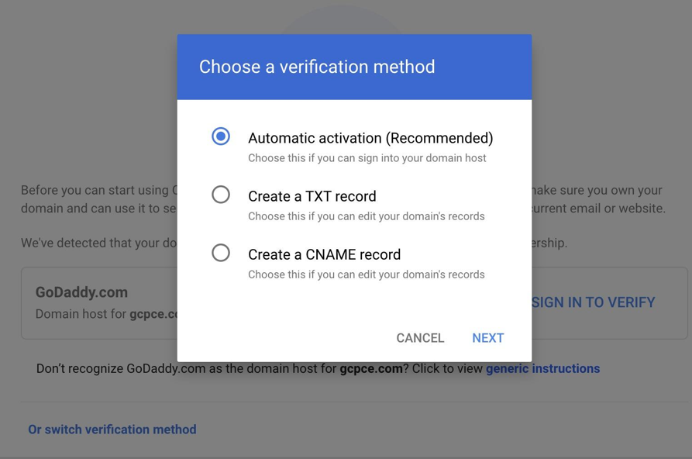Open the generic instructions link
692x459 pixels.
point(542,369)
